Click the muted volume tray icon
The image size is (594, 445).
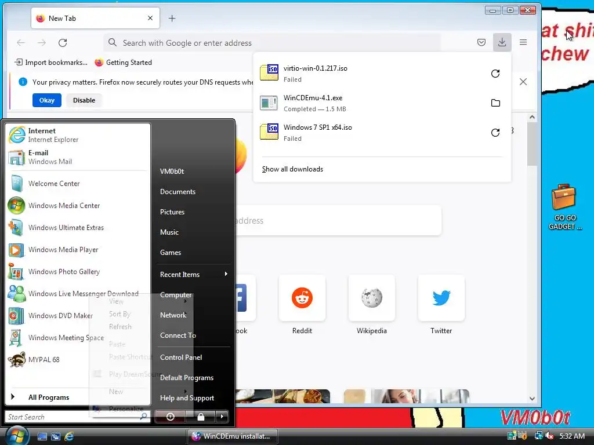[550, 436]
